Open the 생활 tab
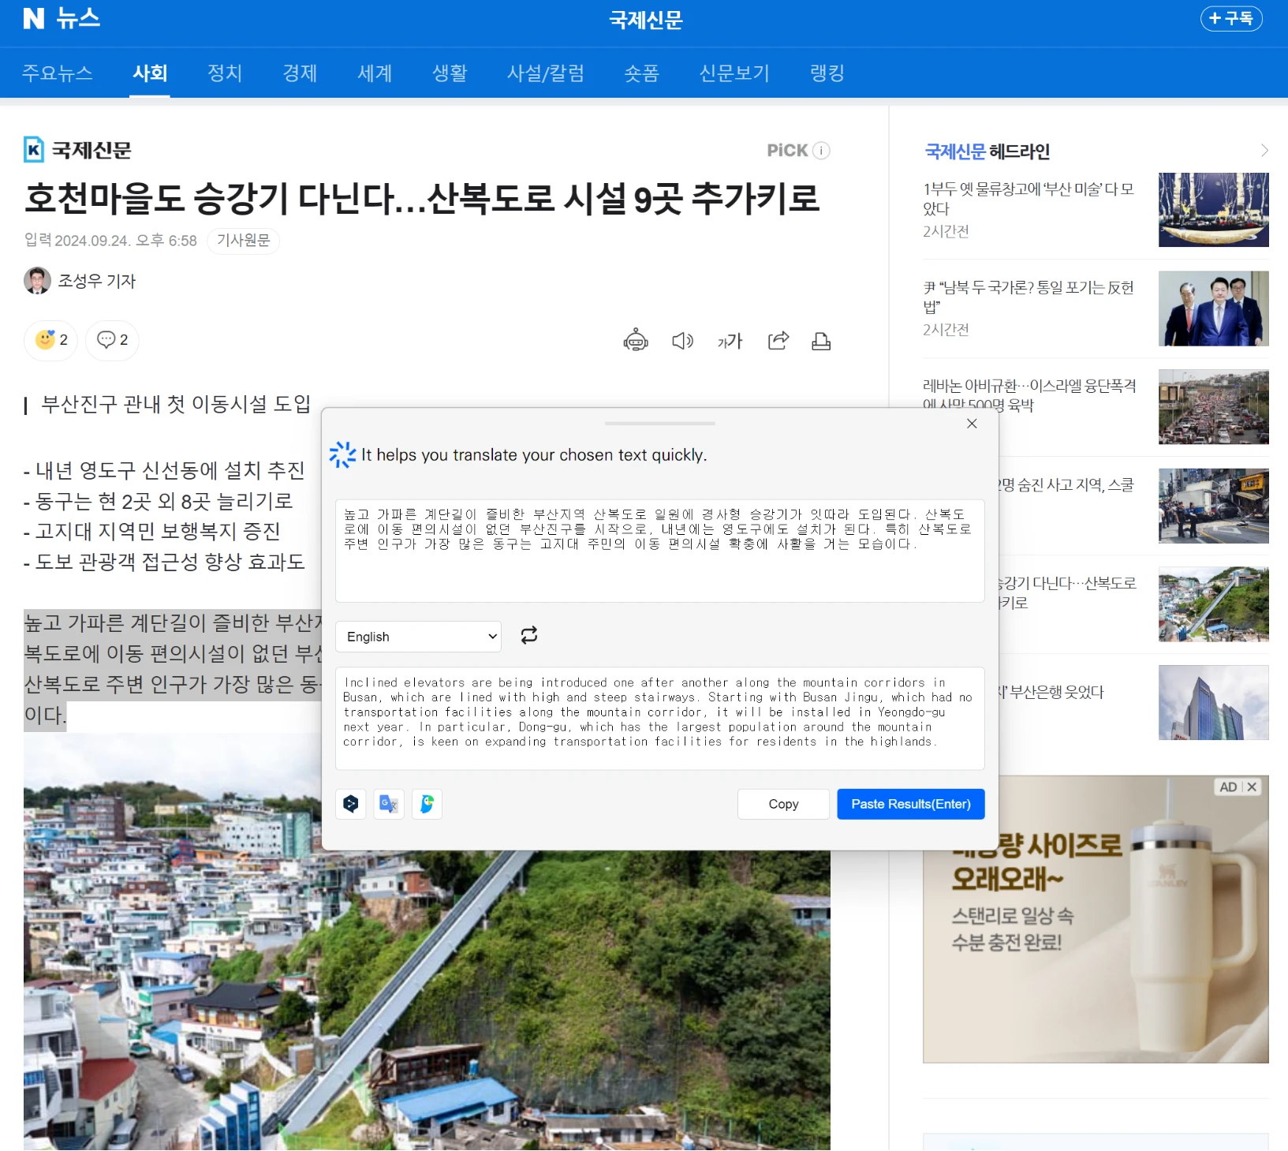The image size is (1288, 1151). 450,73
